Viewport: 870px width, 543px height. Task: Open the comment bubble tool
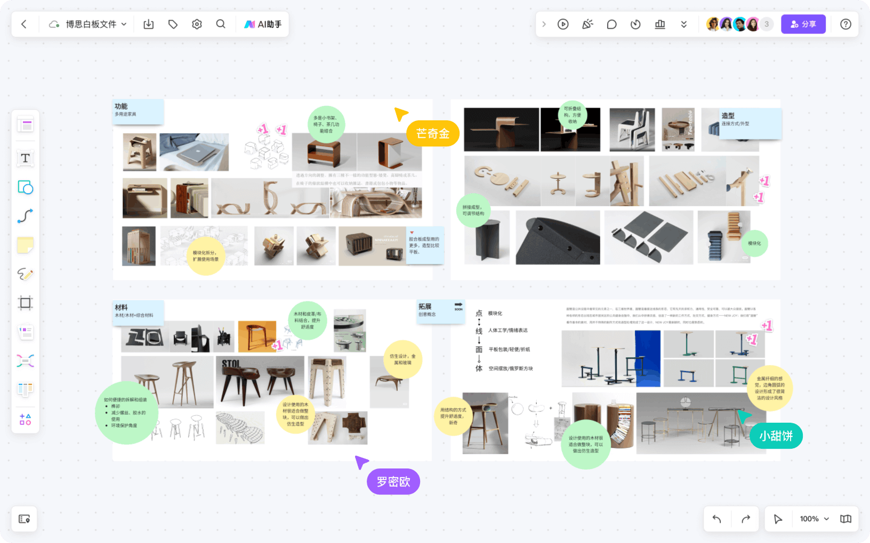(611, 24)
